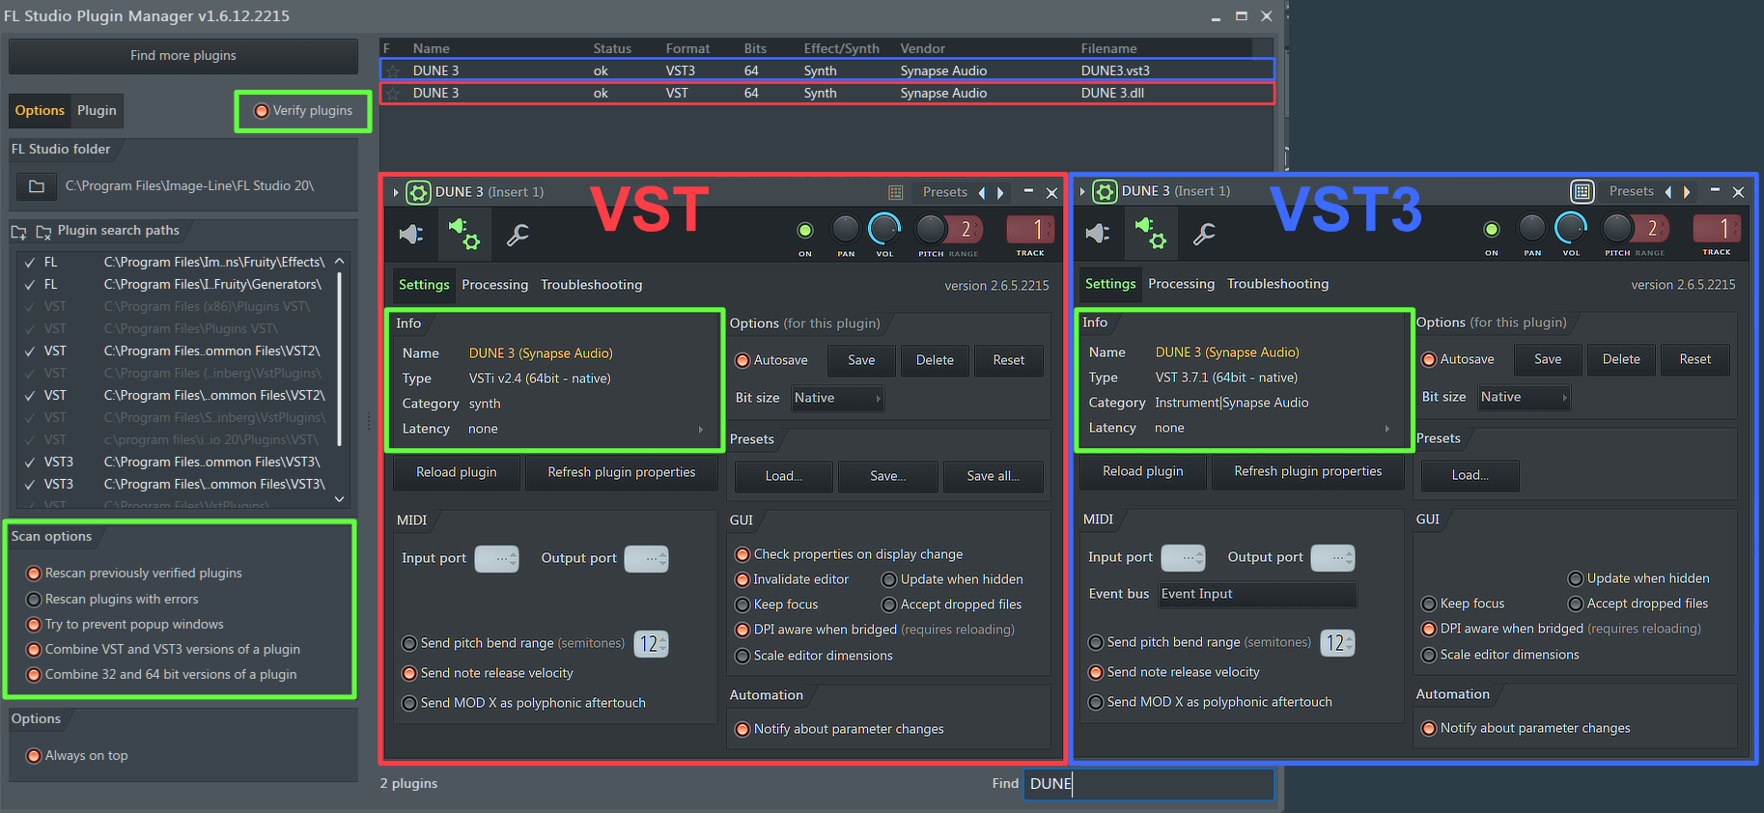The height and width of the screenshot is (813, 1764).
Task: Open Bit size Native dropdown in VST3 panel
Action: [1524, 397]
